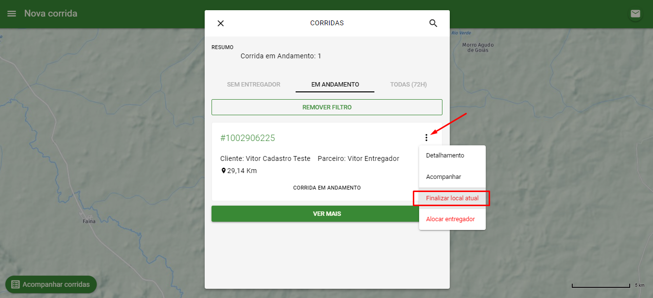Open search in Corridas dialog
This screenshot has height=298, width=653.
433,23
